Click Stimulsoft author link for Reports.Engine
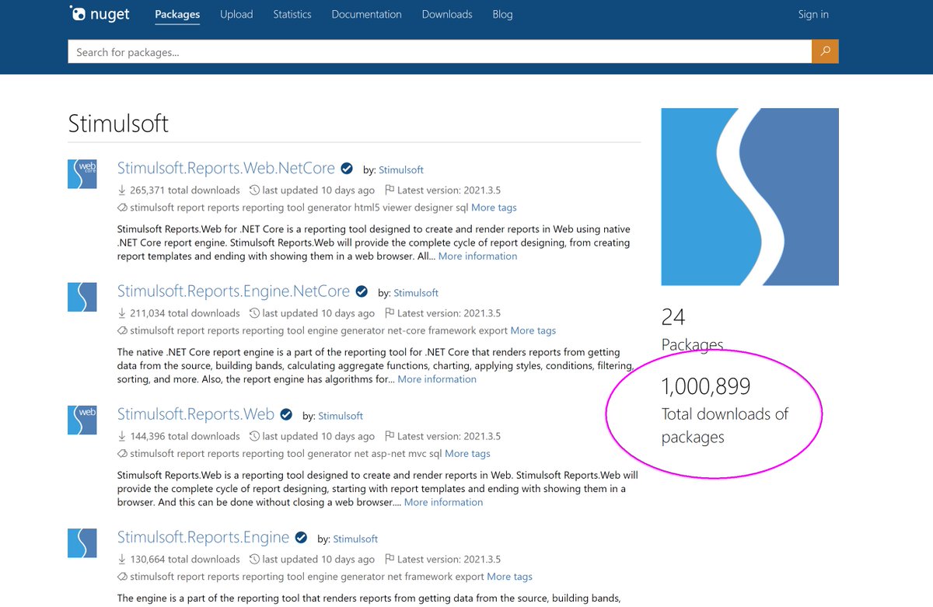933x607 pixels. [x=355, y=539]
